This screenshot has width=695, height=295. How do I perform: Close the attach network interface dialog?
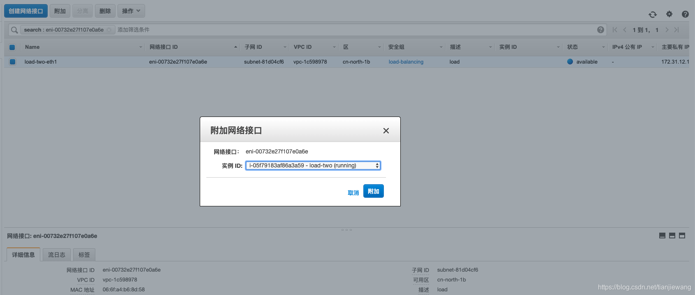(x=386, y=130)
